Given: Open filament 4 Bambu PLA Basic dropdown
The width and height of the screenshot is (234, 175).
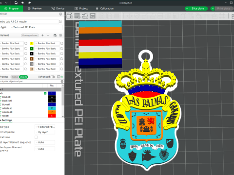Looking at the screenshot, I should [47, 49].
